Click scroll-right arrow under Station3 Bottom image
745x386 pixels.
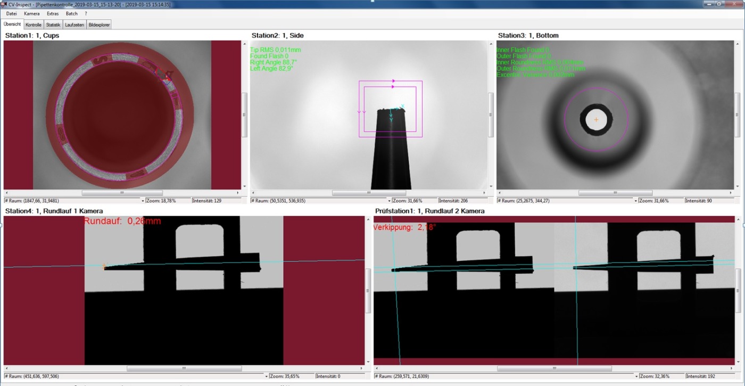click(731, 193)
